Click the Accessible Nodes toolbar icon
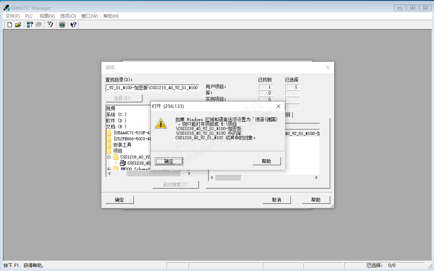This screenshot has width=434, height=271. coord(30,25)
